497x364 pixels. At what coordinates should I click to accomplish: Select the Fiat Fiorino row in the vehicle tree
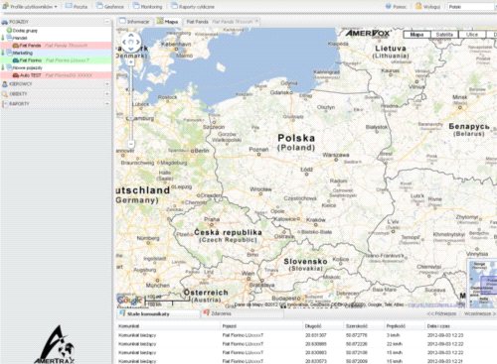[56, 61]
